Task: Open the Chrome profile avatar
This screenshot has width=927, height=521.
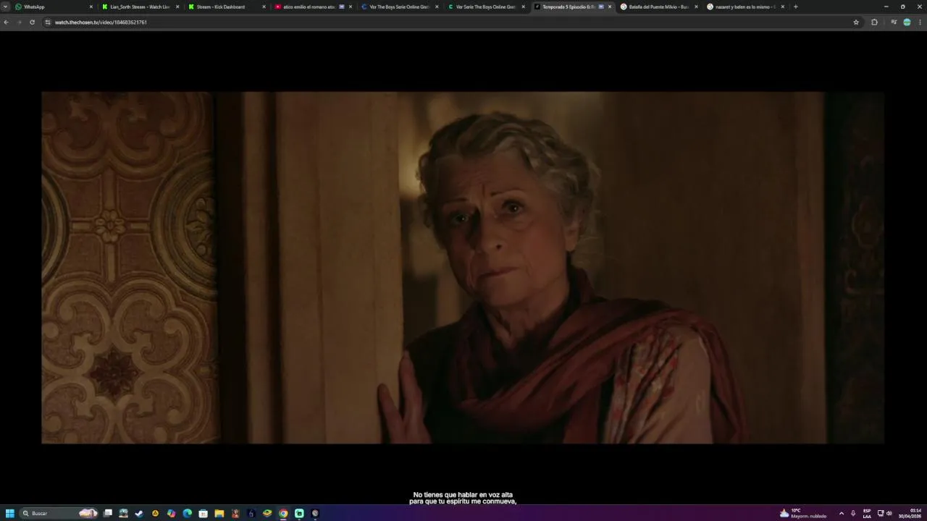Action: 907,22
